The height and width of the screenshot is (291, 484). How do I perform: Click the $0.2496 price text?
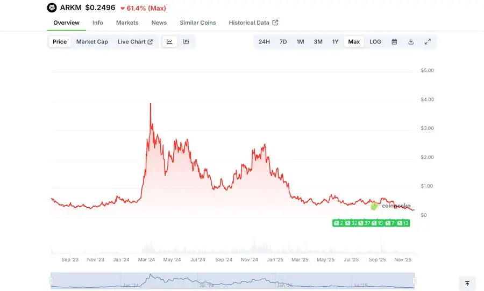pos(101,8)
